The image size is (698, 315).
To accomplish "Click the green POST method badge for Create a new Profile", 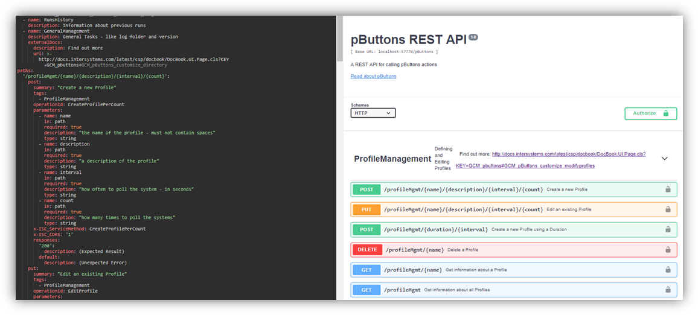I will [x=367, y=189].
